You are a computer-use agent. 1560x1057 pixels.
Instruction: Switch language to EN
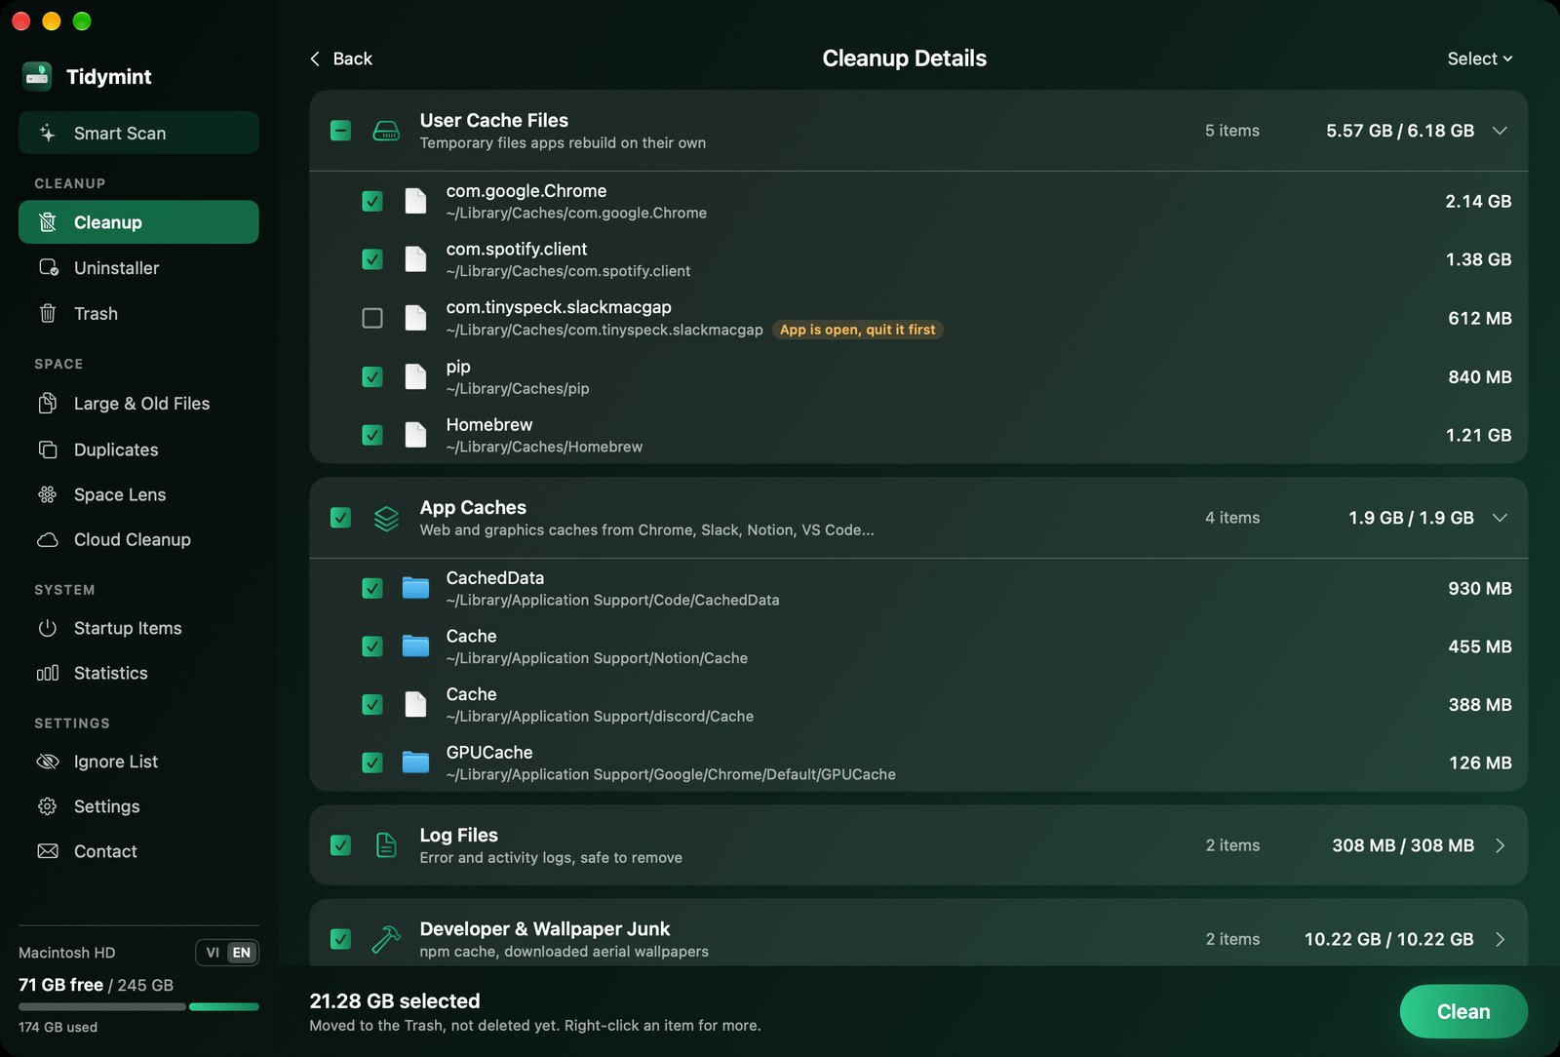pos(242,953)
